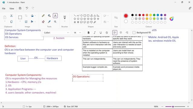Viewport: 193px width, 109px height.
Task: Toggle Italic text formatting
Action: point(94,33)
